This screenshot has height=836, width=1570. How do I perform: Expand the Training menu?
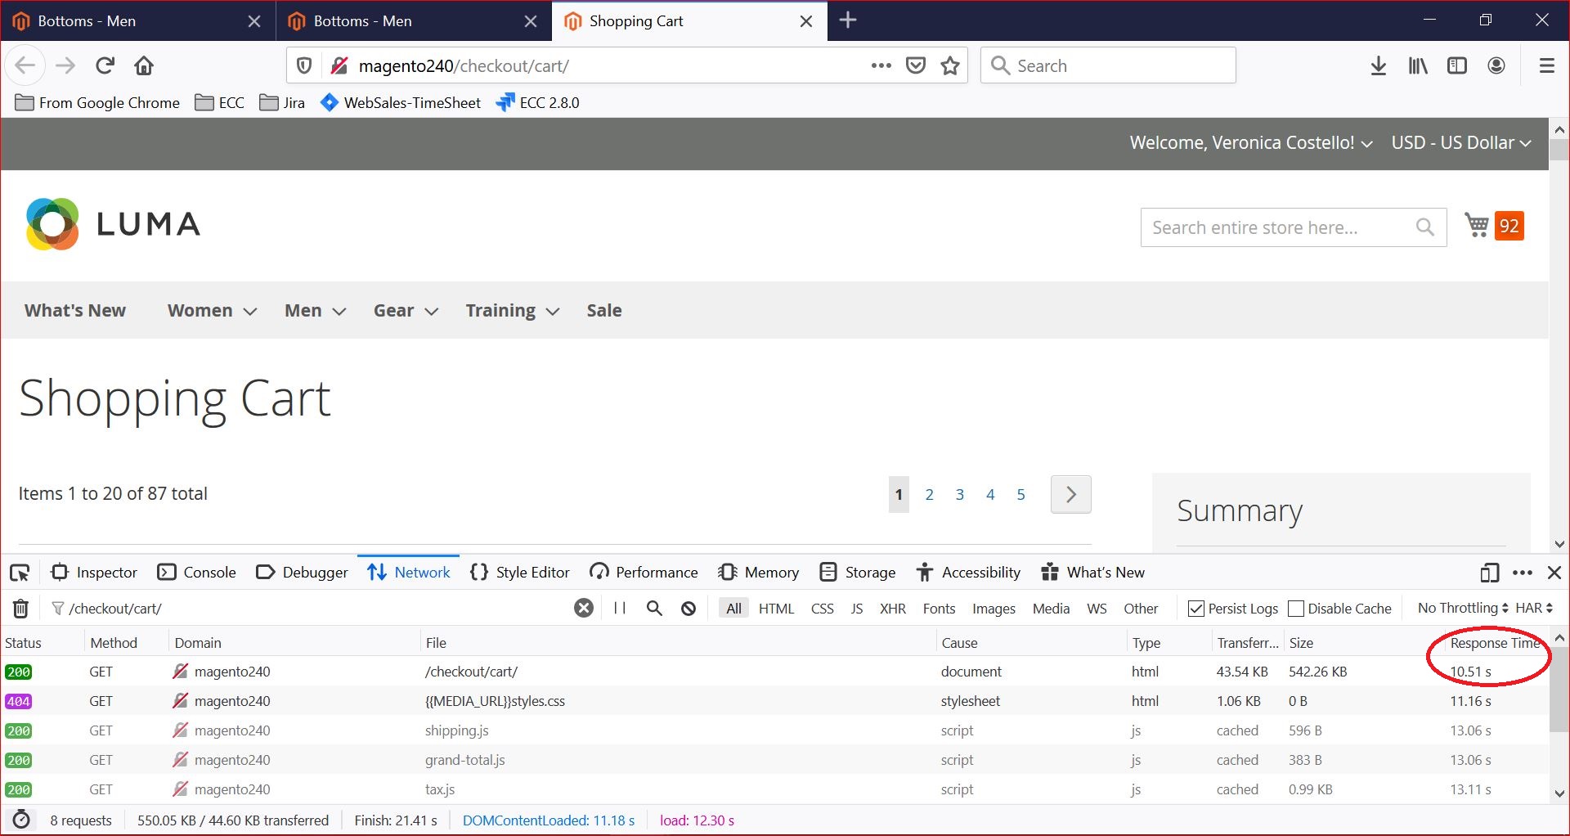[513, 311]
